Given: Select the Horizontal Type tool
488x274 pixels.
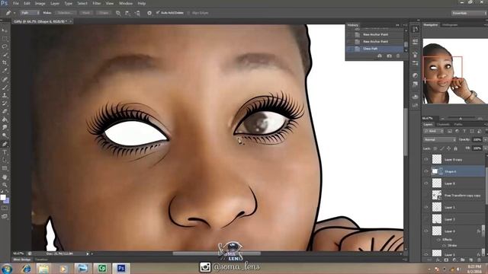Looking at the screenshot, I should tap(5, 152).
